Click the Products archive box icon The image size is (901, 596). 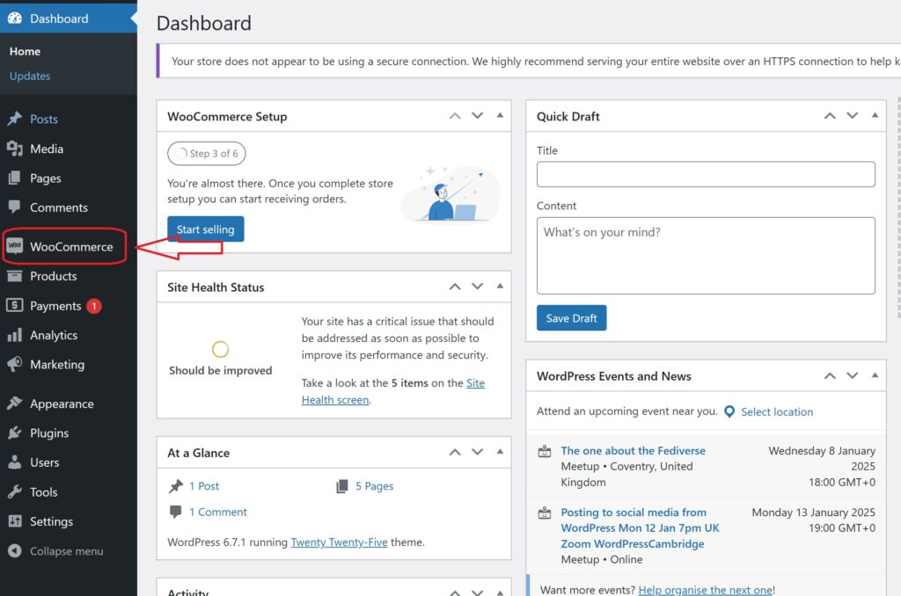coord(15,276)
